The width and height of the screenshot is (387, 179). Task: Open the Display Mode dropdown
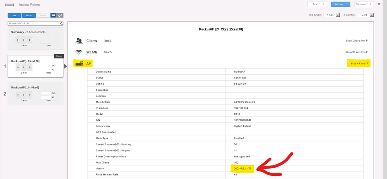366,15
